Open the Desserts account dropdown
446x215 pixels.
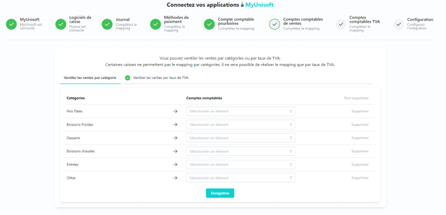pos(241,138)
